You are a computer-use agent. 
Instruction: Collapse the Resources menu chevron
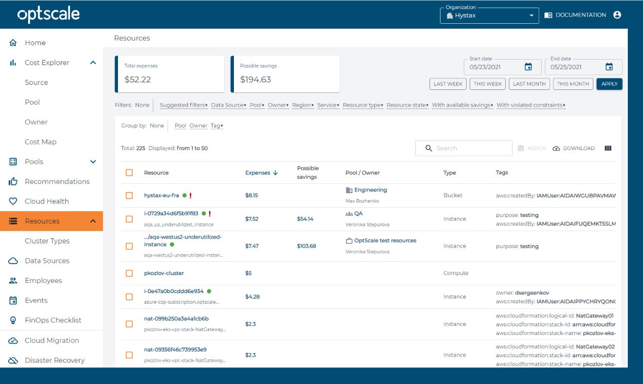(93, 221)
